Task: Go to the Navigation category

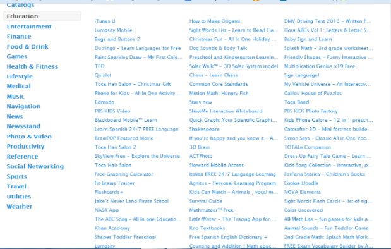Action: click(x=23, y=106)
